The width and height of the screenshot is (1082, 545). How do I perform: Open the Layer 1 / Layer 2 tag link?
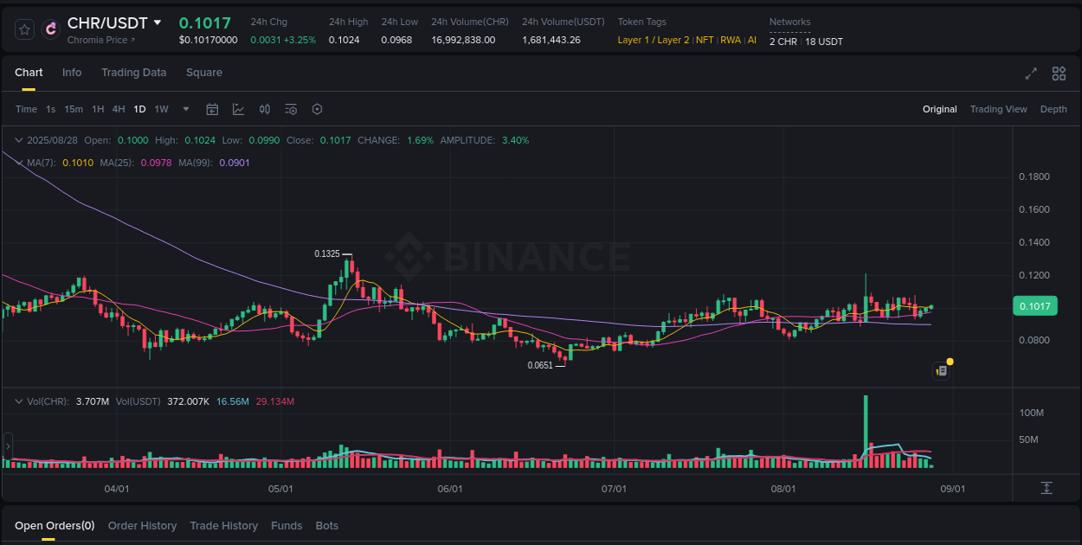[x=654, y=39]
